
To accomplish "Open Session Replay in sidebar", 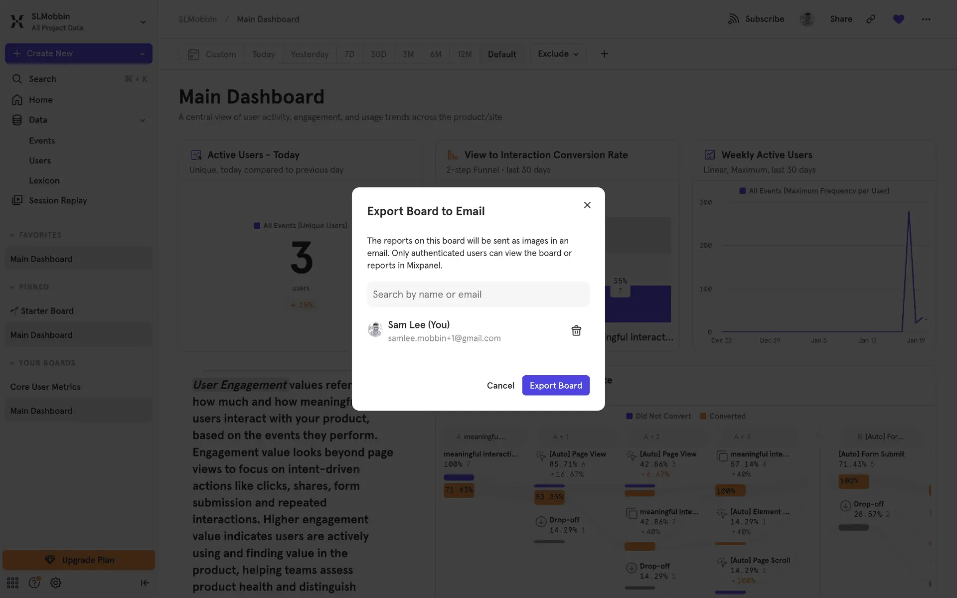I will 58,200.
